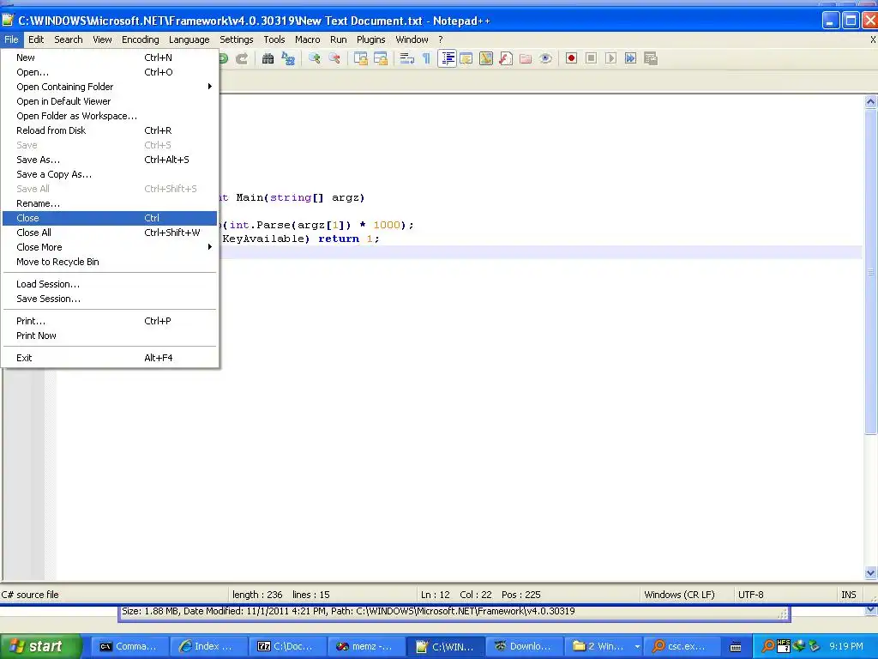Click the vertical scrollbar thumb
Image resolution: width=878 pixels, height=659 pixels.
click(x=870, y=272)
